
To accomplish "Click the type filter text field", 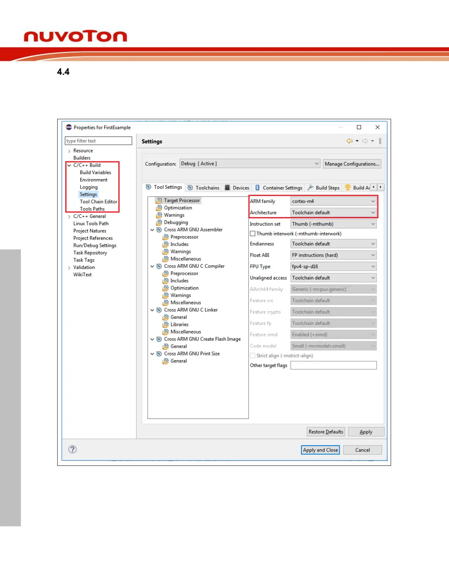I will pyautogui.click(x=98, y=141).
